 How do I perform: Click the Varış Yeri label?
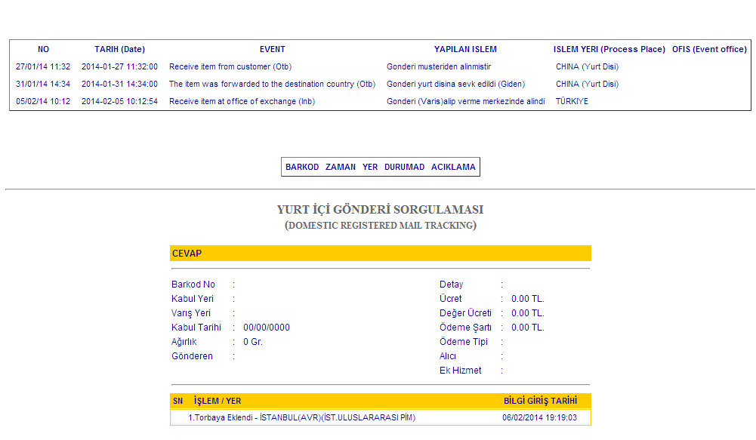click(191, 313)
